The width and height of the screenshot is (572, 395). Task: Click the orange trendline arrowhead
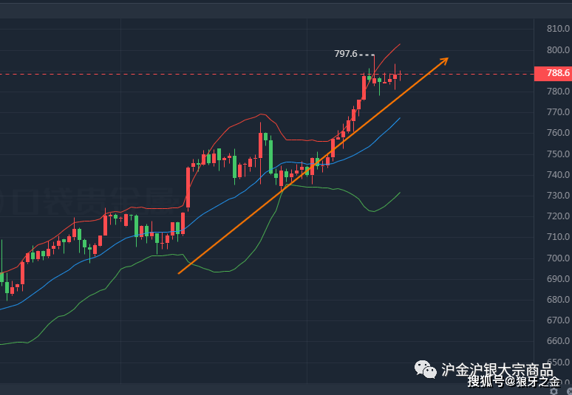pyautogui.click(x=443, y=61)
